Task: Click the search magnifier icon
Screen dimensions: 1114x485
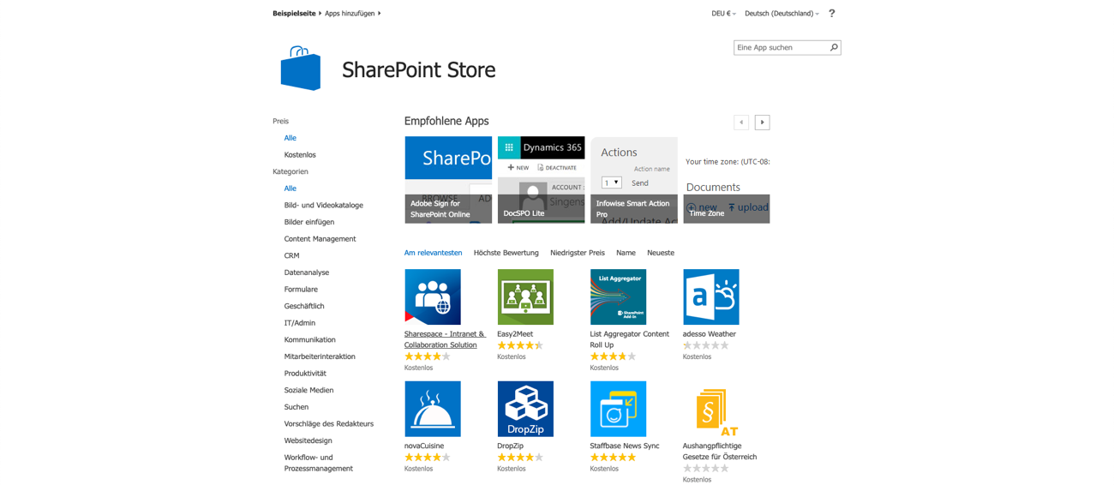Action: tap(834, 47)
